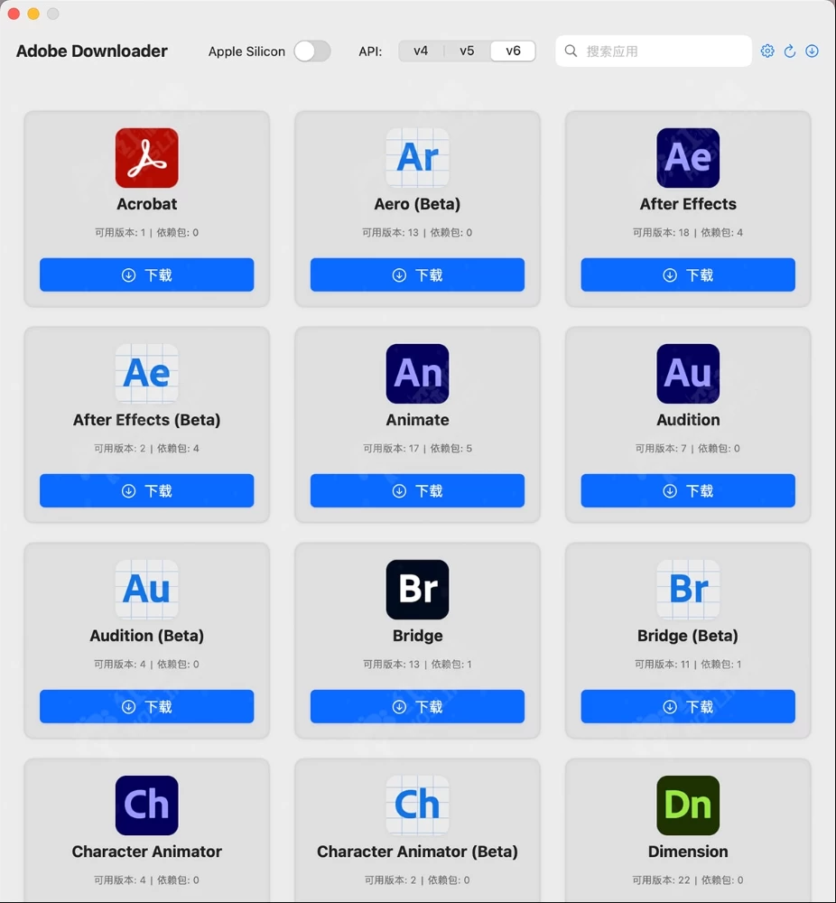Screen dimensions: 836x903
Task: Click the Dimension app name
Action: 688,852
